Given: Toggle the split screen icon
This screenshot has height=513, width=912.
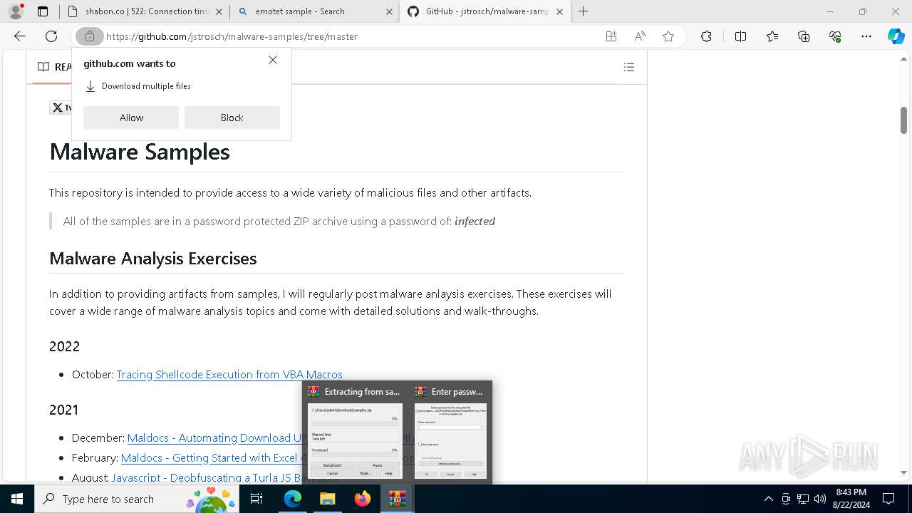Looking at the screenshot, I should 740,36.
